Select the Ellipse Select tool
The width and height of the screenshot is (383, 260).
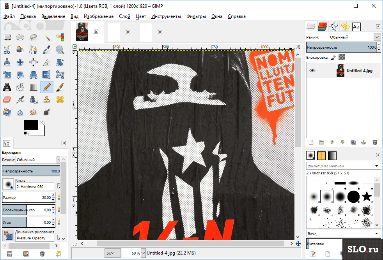tap(20, 37)
